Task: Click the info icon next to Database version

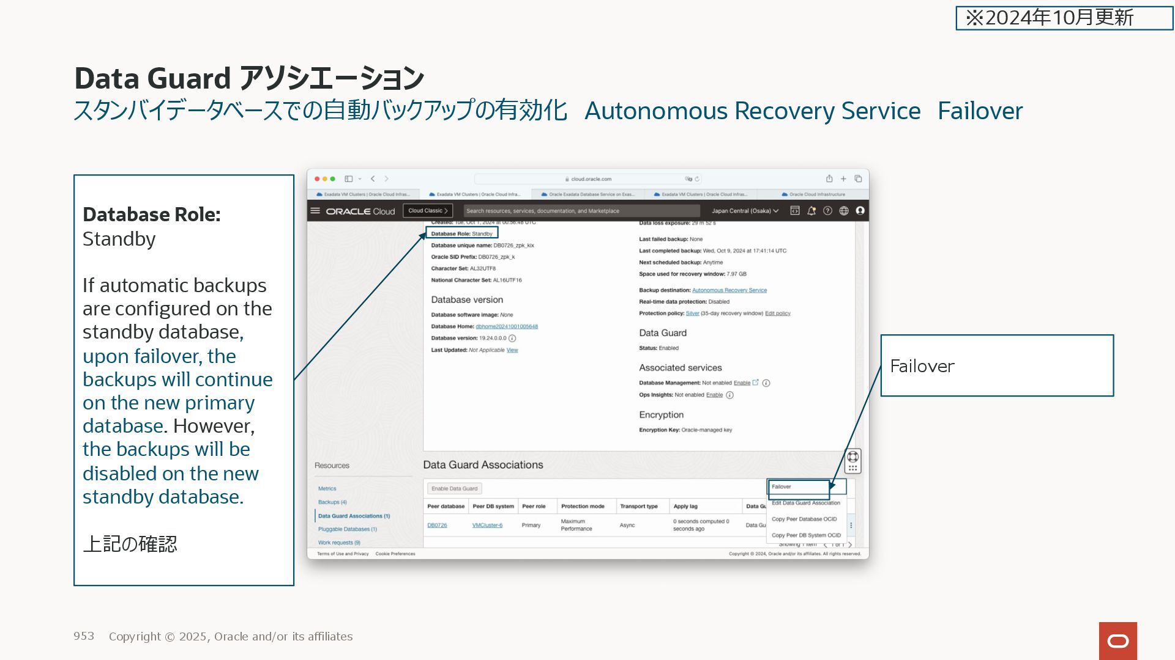Action: [512, 339]
